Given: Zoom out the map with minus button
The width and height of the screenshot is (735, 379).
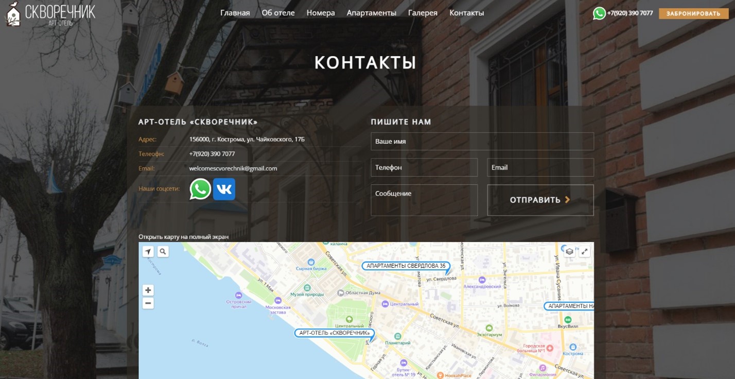Looking at the screenshot, I should click(x=148, y=303).
